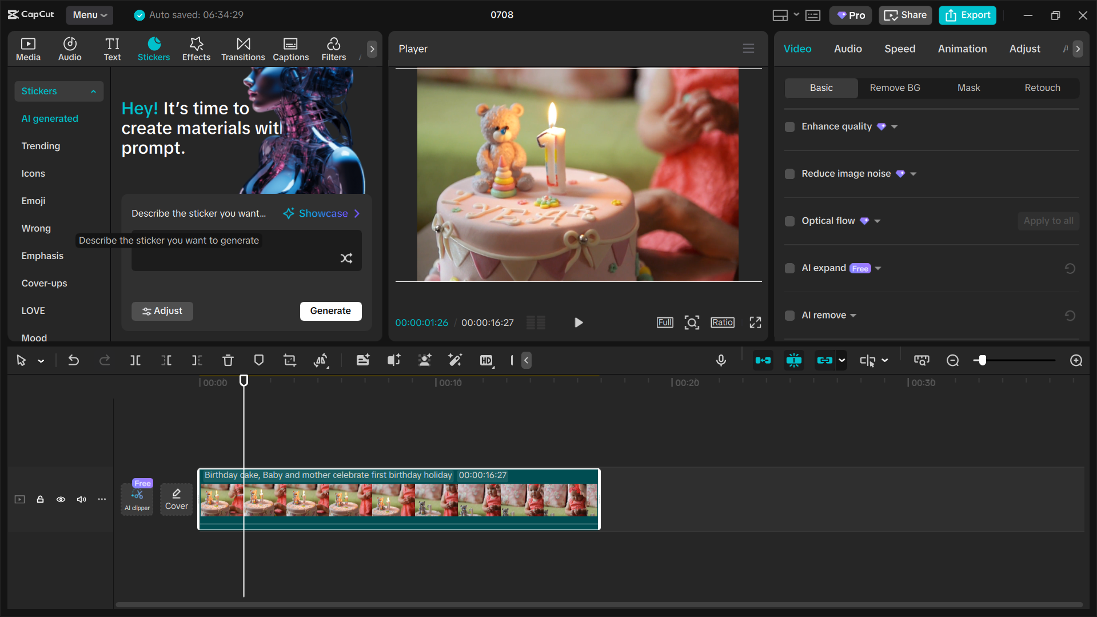Switch to the Animation tab
Image resolution: width=1097 pixels, height=617 pixels.
coord(962,49)
